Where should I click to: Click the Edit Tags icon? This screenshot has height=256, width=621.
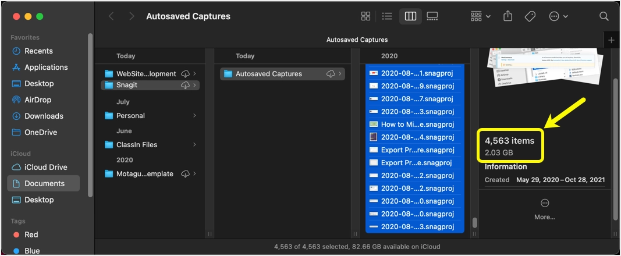coord(530,16)
